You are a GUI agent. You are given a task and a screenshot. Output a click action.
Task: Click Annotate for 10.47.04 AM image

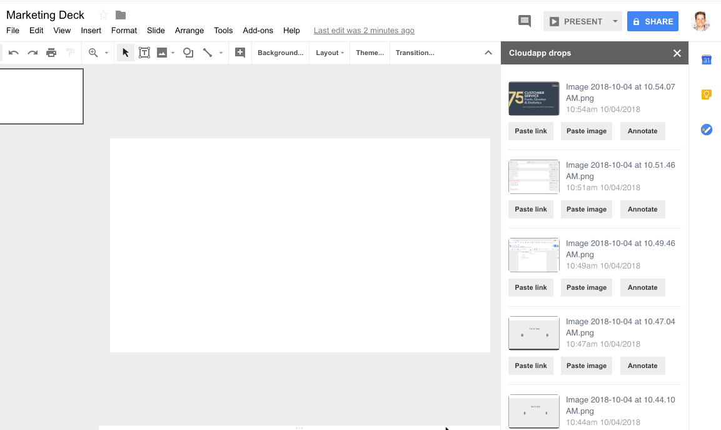[642, 366]
